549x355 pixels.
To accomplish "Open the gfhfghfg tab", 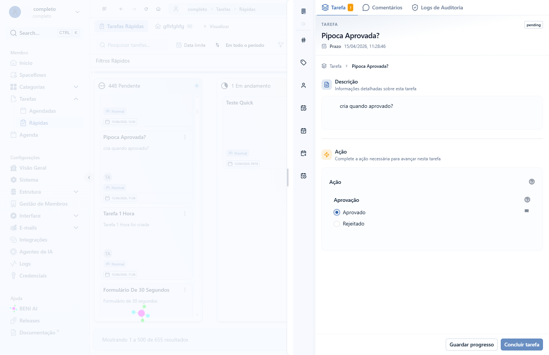I will 174,26.
